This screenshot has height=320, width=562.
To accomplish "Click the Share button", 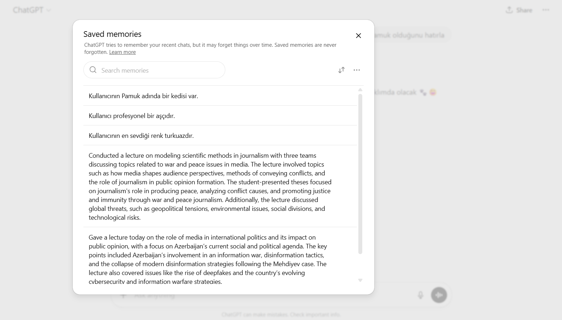I will pos(519,10).
